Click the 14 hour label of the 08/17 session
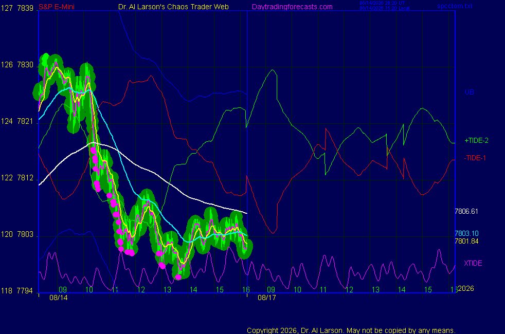505x334 pixels. click(402, 290)
